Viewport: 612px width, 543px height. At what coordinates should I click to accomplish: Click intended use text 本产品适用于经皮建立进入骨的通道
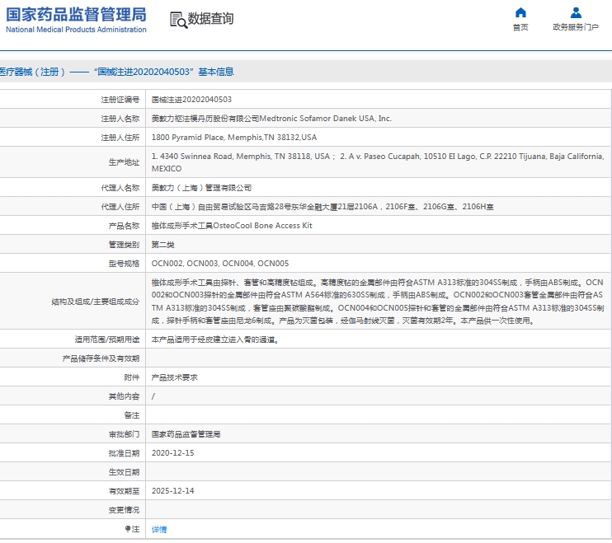pos(215,339)
